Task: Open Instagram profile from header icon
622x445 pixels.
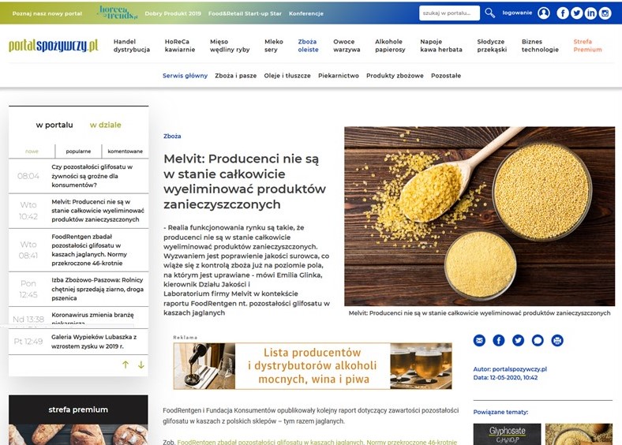Action: (605, 13)
